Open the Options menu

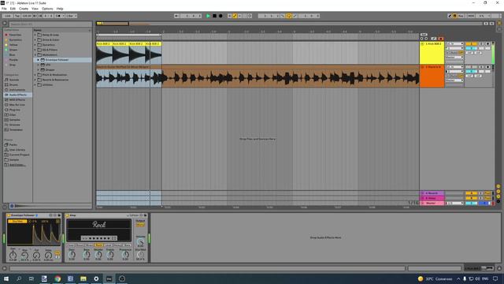click(47, 9)
